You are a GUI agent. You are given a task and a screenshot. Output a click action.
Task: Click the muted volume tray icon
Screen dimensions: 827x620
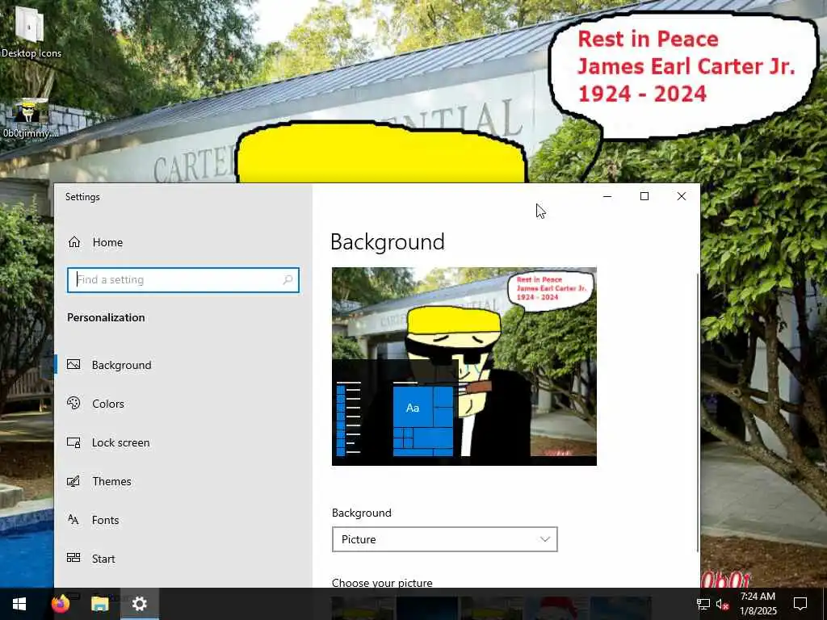(723, 604)
